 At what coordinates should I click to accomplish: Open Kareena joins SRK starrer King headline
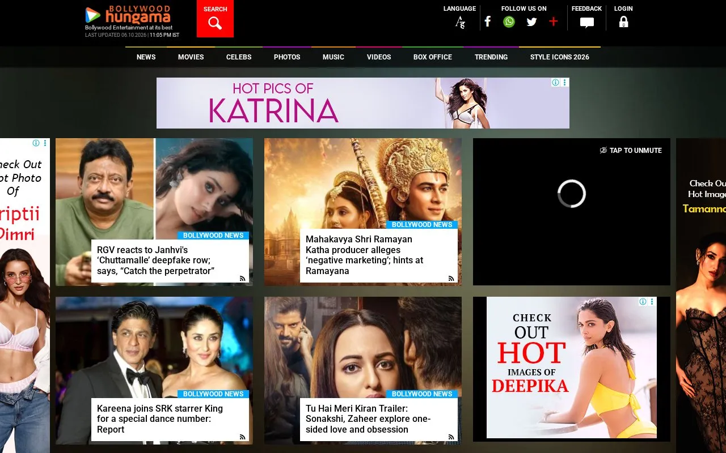pyautogui.click(x=160, y=419)
